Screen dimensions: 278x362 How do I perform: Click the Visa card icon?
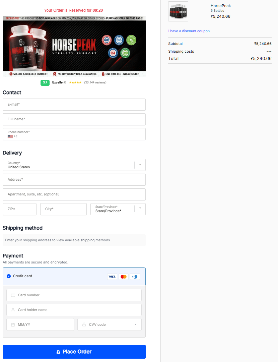point(112,277)
